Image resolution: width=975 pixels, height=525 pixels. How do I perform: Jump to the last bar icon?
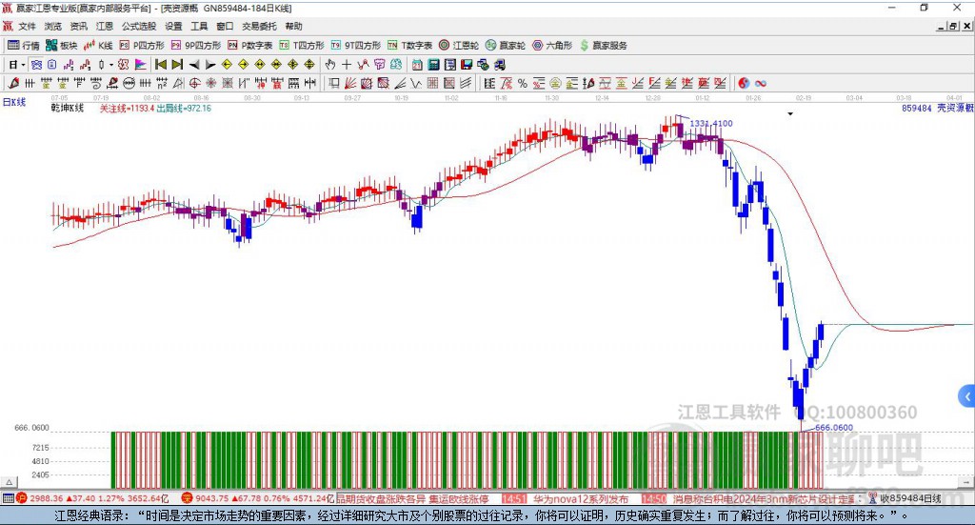coord(177,65)
